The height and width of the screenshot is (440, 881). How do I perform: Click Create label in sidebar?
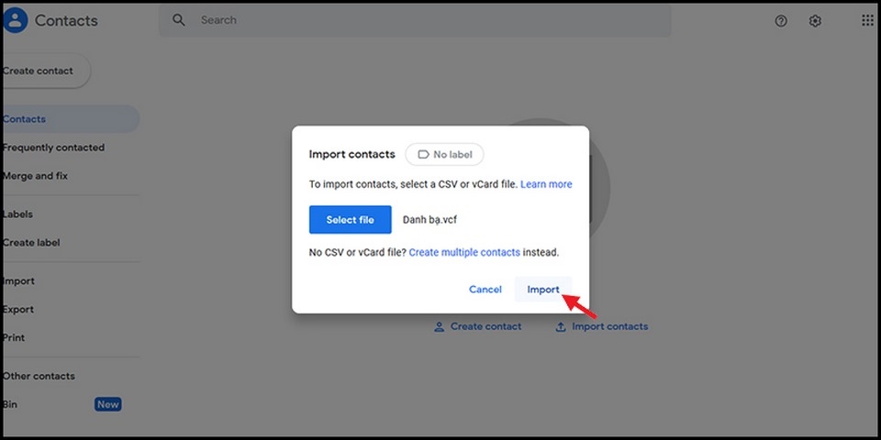31,242
